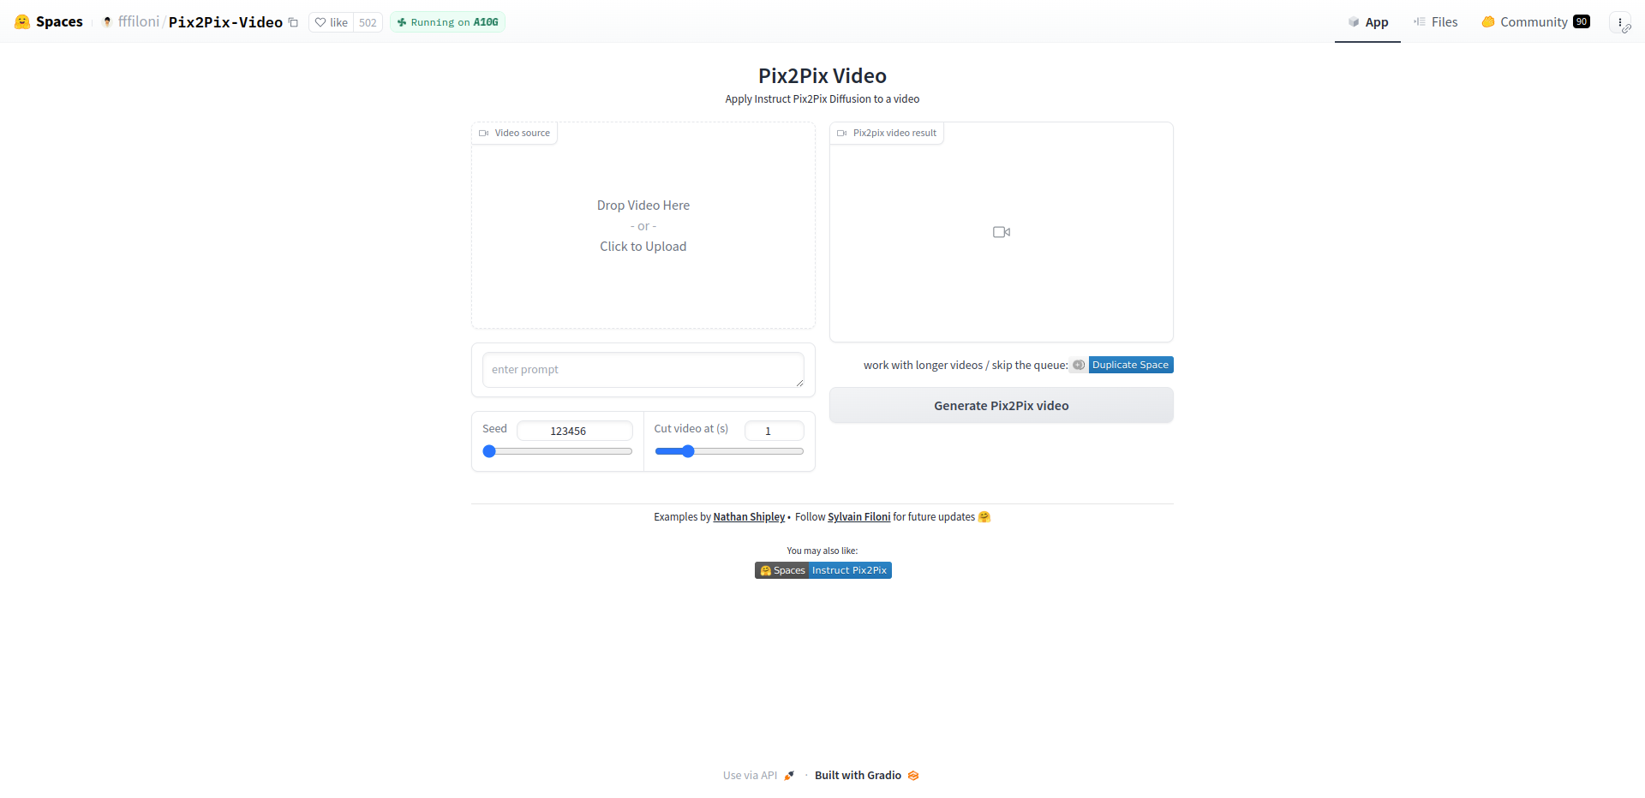Screen dimensions: 1645x798
Task: Open Sylvain Filoni link
Action: tap(858, 517)
